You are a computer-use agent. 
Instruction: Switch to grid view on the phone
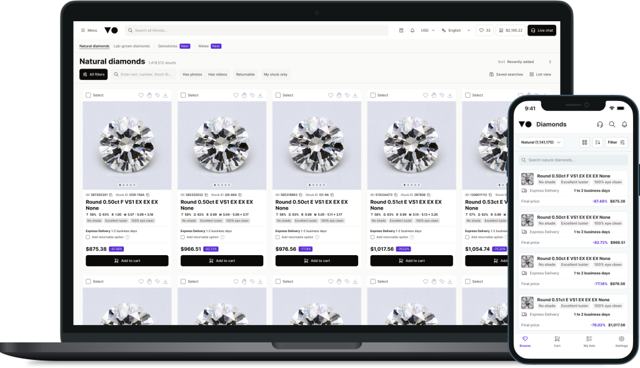(584, 142)
